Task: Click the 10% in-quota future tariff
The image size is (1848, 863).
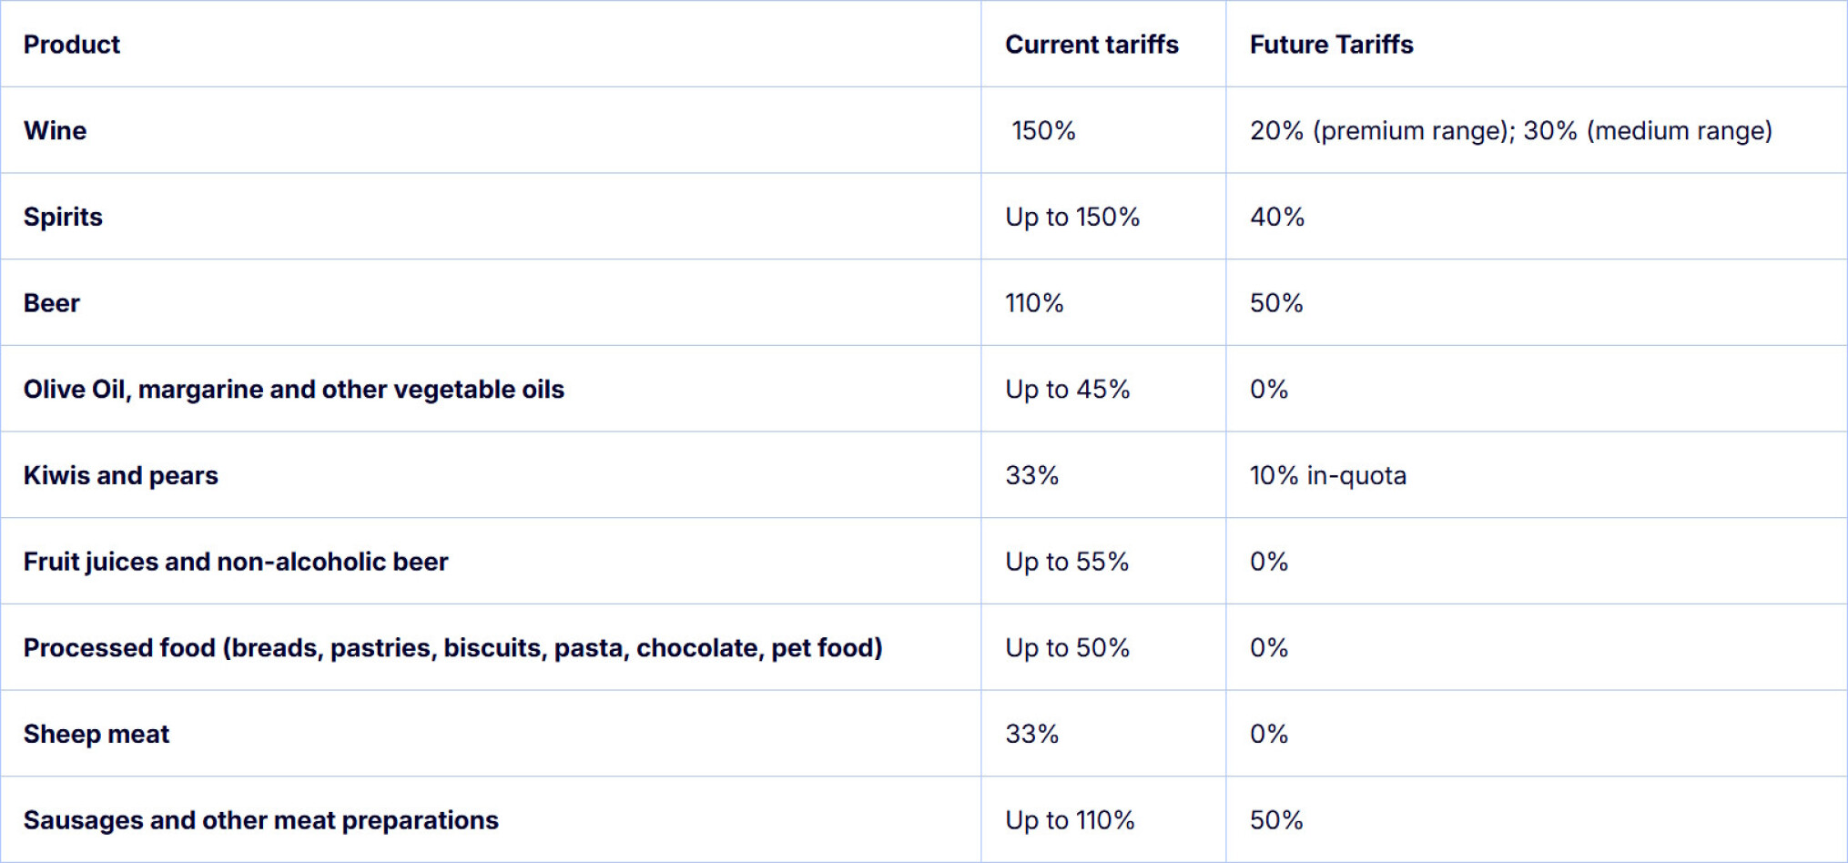Action: (x=1327, y=475)
